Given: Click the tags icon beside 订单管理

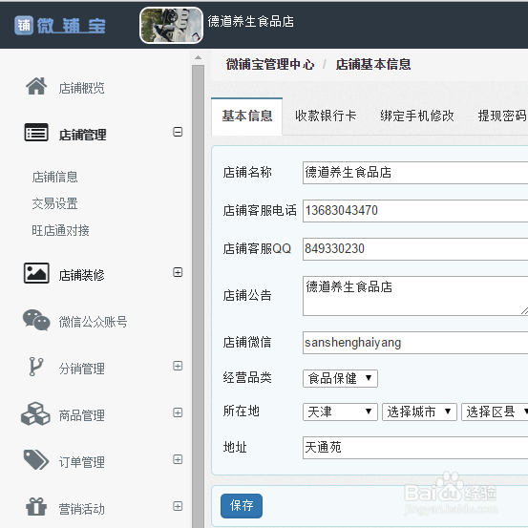Looking at the screenshot, I should pyautogui.click(x=36, y=459).
